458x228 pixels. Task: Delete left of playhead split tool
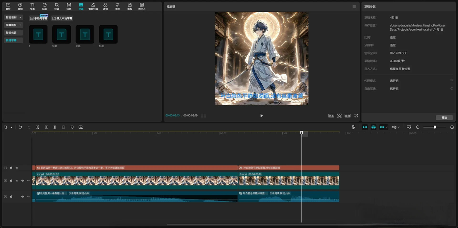pos(46,127)
